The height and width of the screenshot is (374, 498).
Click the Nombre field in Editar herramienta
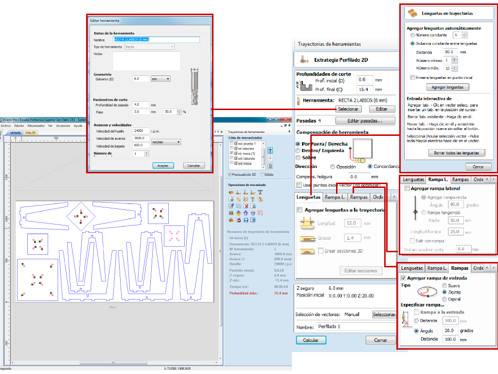click(156, 40)
